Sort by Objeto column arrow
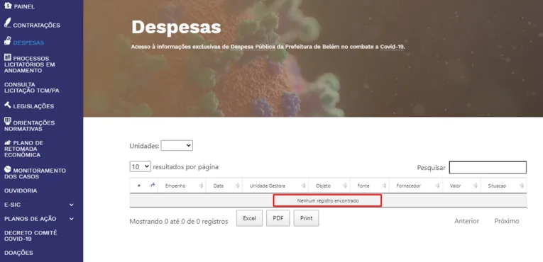Image resolution: width=543 pixels, height=262 pixels. pyautogui.click(x=345, y=186)
